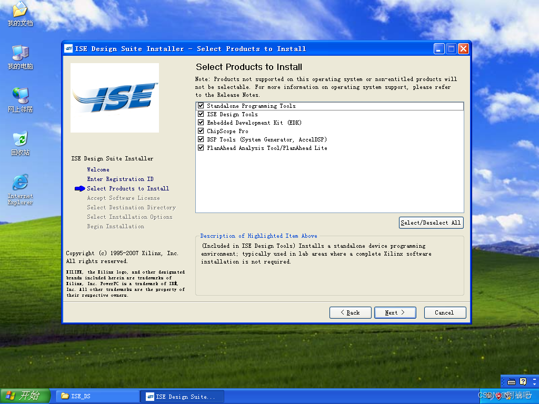
Task: Proceed with the Next button
Action: (x=395, y=312)
